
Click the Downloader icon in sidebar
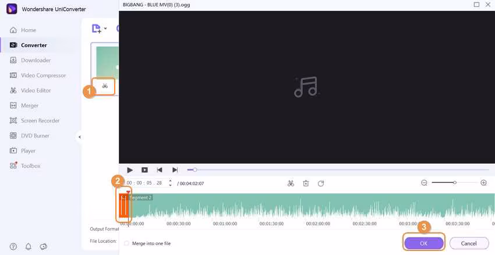[x=13, y=61]
